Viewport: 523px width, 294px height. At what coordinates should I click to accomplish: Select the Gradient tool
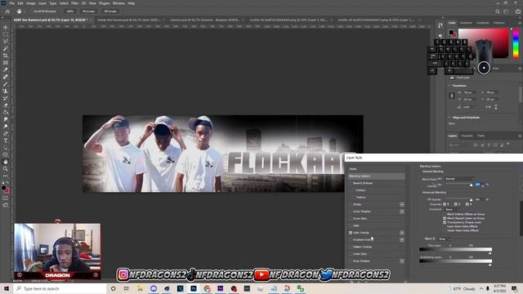coord(6,113)
